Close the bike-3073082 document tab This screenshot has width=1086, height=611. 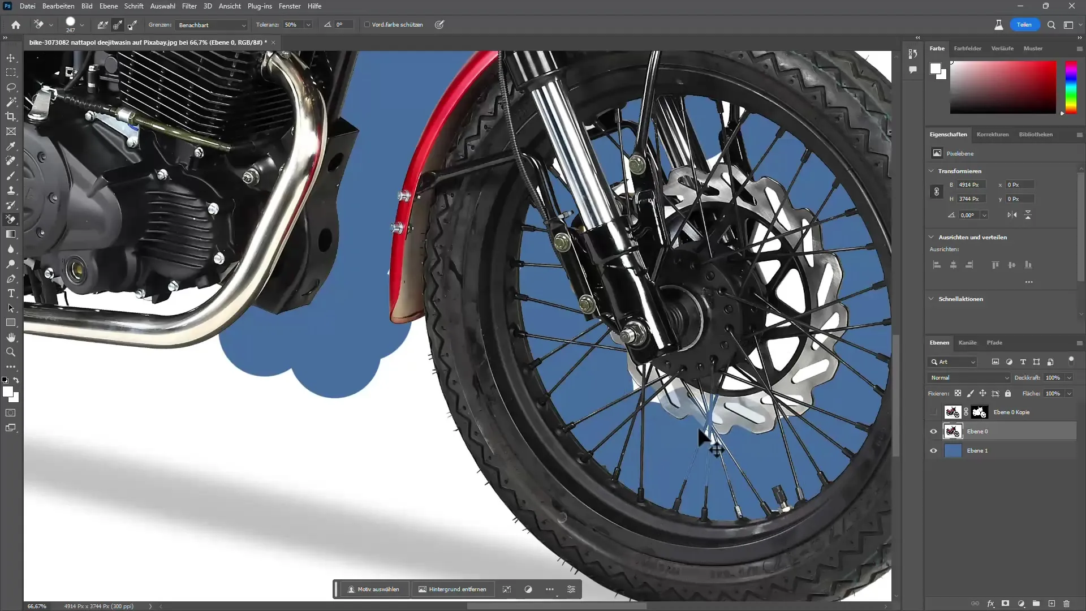[273, 42]
